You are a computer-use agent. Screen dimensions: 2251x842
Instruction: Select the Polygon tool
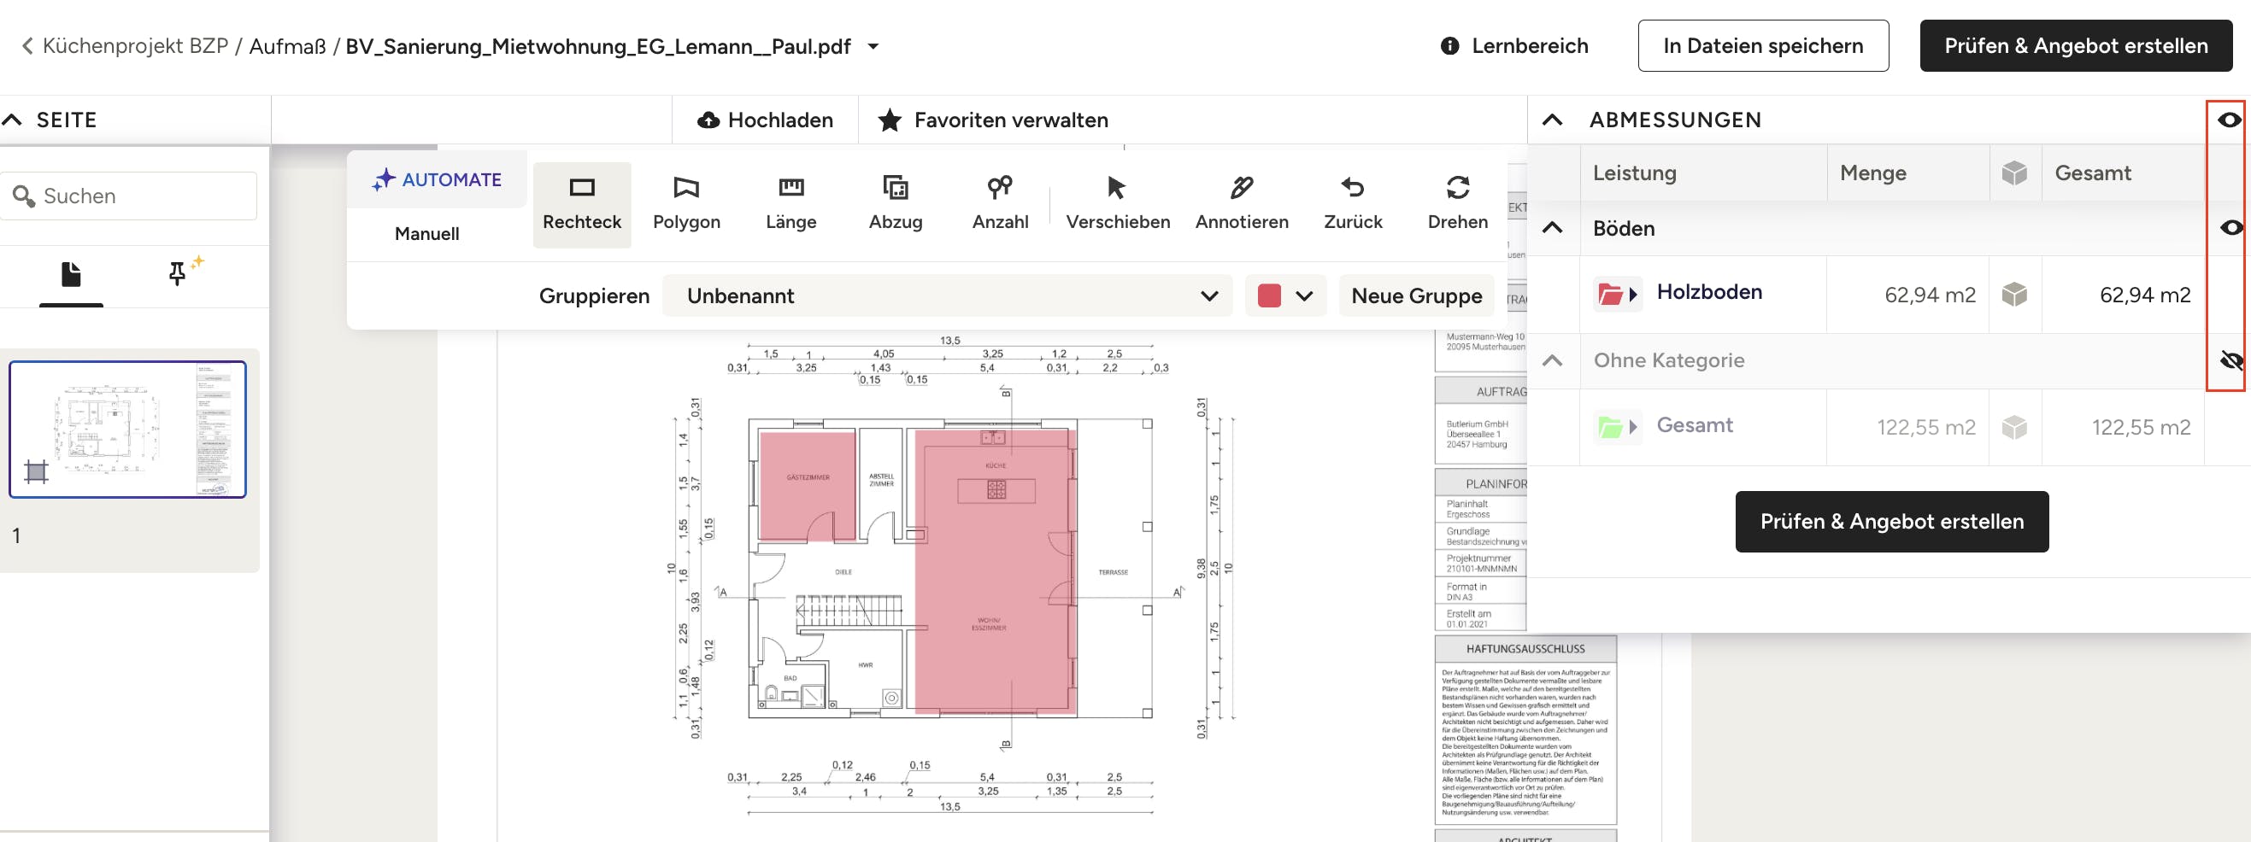point(686,203)
